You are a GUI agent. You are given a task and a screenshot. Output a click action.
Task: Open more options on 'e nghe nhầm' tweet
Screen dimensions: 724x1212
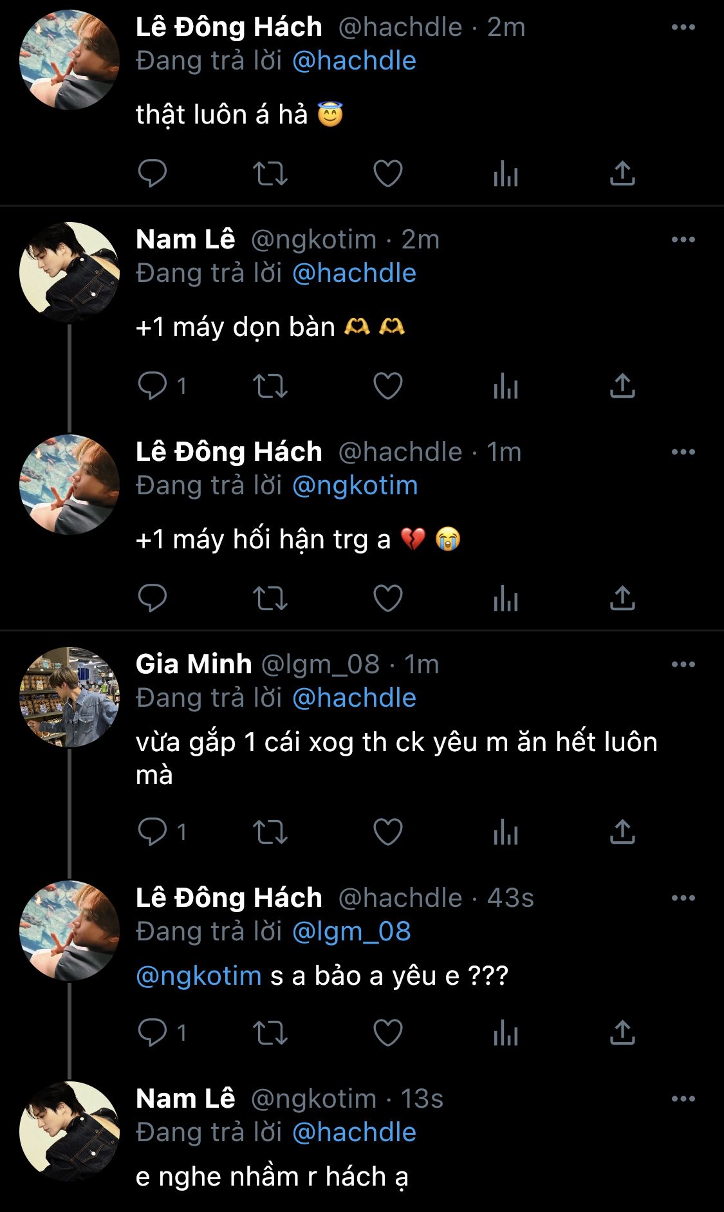(683, 1099)
